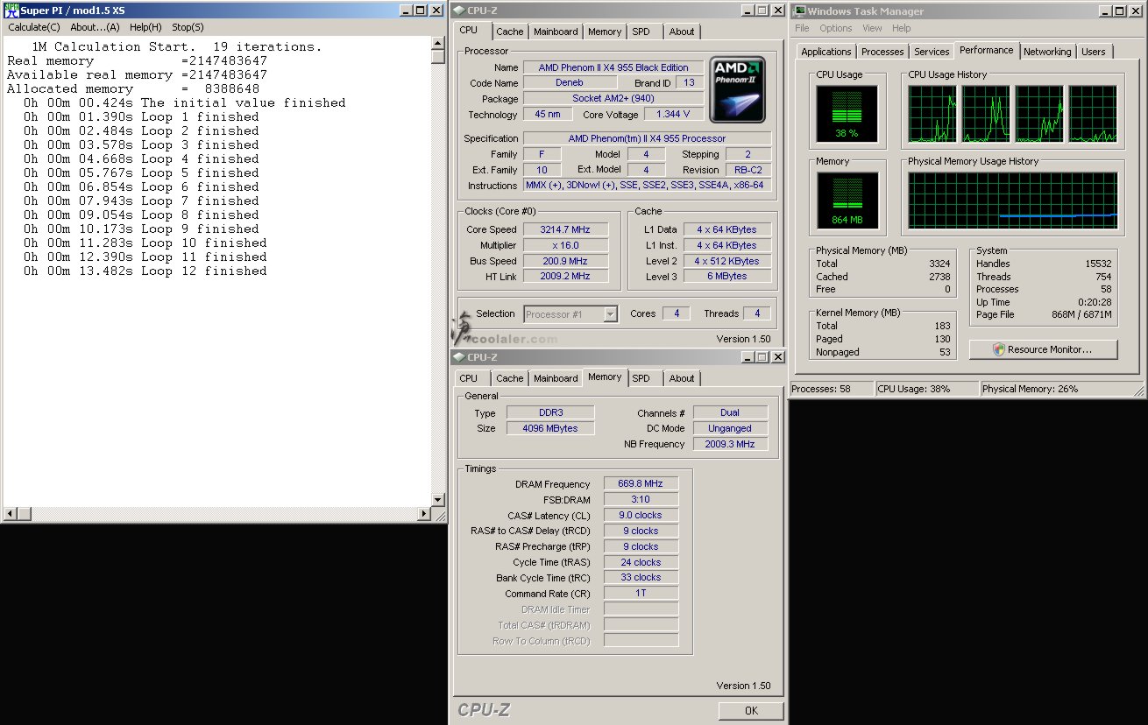1148x725 pixels.
Task: Click title icon of CPU-Z window showing Processor info
Action: [x=459, y=11]
